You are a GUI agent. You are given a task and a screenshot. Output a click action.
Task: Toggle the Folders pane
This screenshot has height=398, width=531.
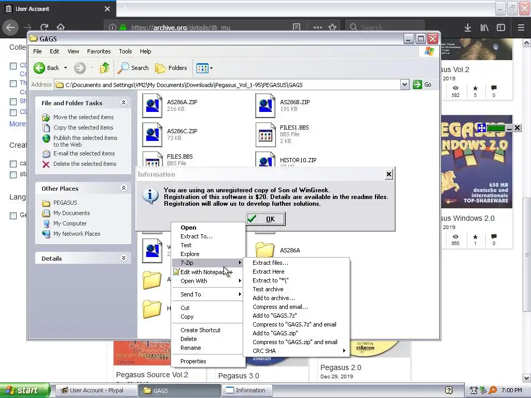[x=171, y=68]
